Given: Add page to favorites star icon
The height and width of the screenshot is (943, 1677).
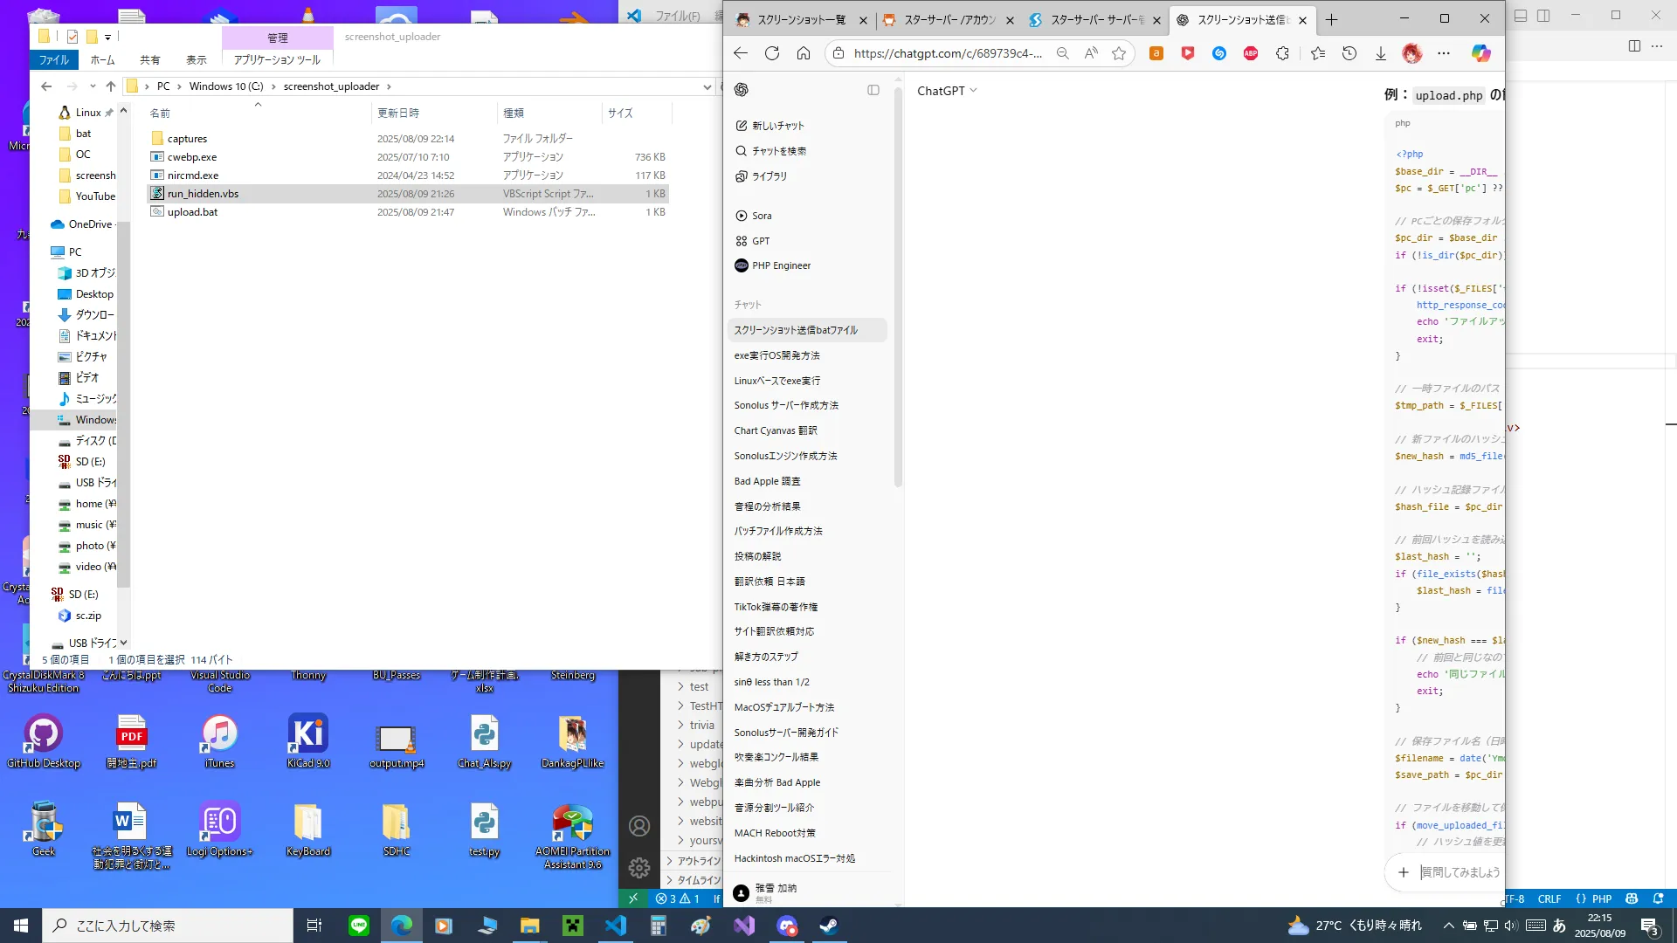Looking at the screenshot, I should tap(1119, 53).
